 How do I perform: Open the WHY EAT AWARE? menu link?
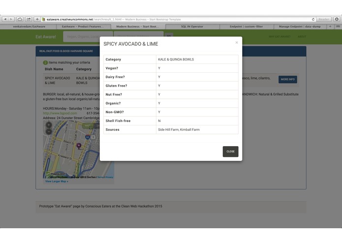tap(280, 36)
